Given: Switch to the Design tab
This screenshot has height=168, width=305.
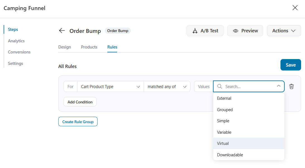Looking at the screenshot, I should coord(65,47).
